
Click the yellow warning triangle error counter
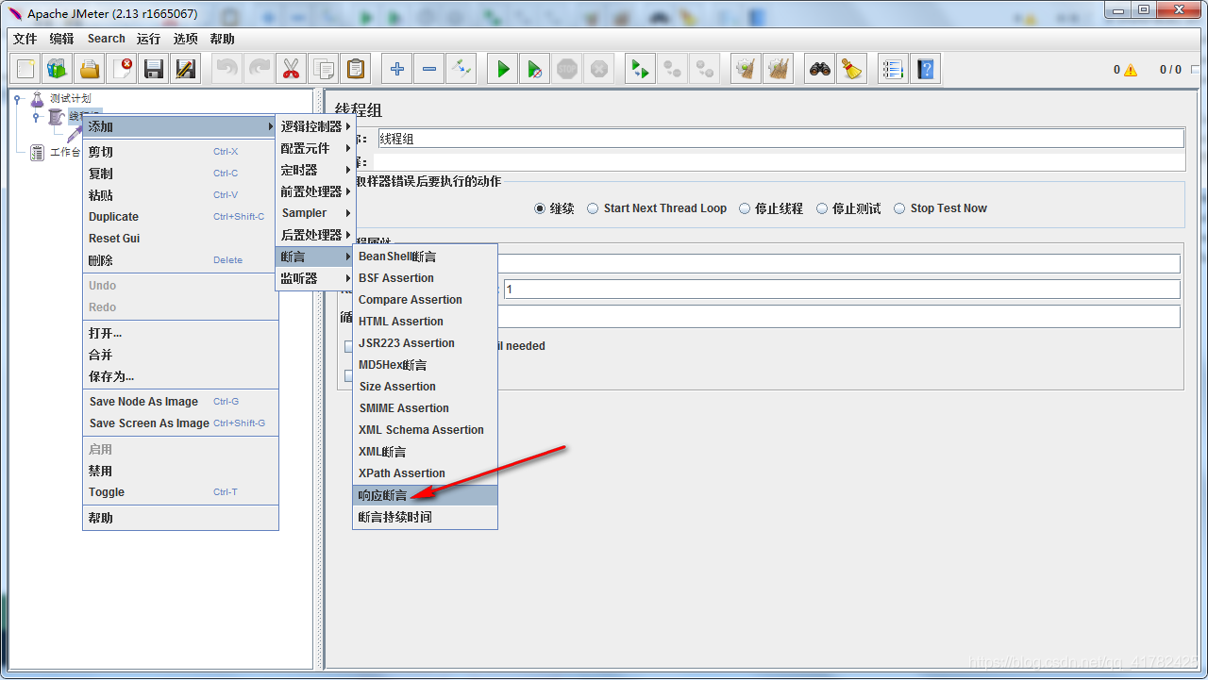point(1131,70)
